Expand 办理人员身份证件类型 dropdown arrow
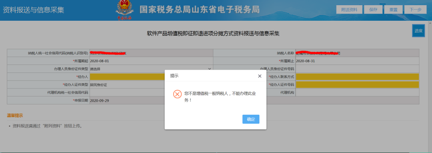This screenshot has height=153, width=432. pos(209,69)
